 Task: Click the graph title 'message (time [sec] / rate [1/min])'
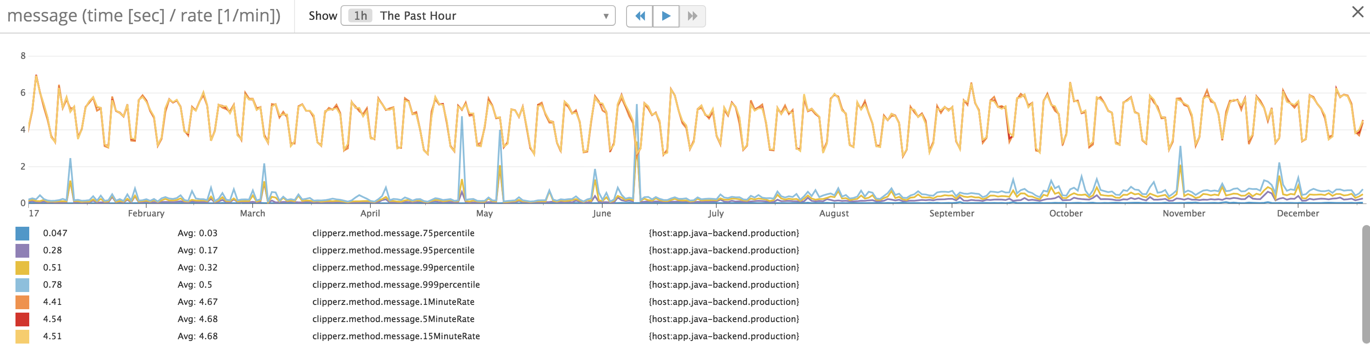(x=144, y=16)
